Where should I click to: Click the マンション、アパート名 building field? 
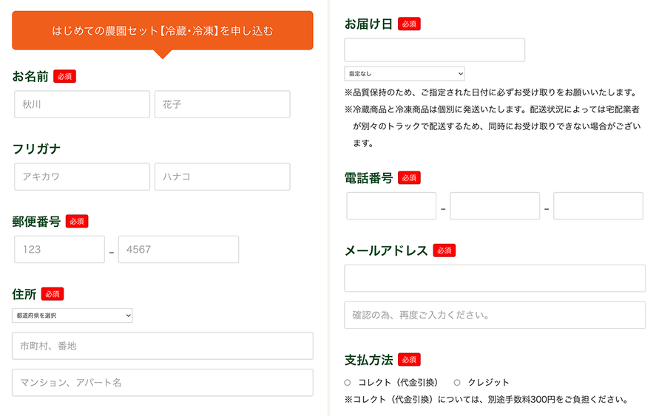coord(162,382)
